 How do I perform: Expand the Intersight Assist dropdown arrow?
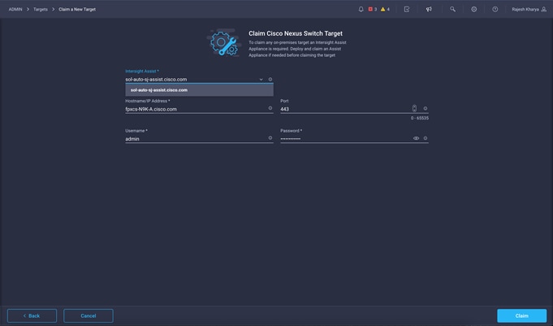(x=261, y=80)
